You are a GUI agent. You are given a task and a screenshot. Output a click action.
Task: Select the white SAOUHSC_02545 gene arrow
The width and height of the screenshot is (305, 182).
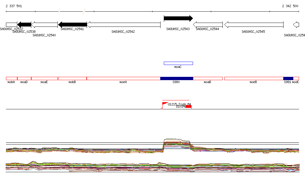point(253,25)
